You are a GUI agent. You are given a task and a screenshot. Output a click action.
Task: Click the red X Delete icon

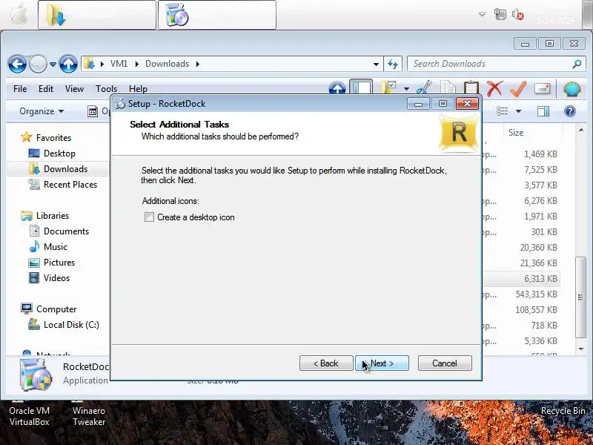point(494,89)
